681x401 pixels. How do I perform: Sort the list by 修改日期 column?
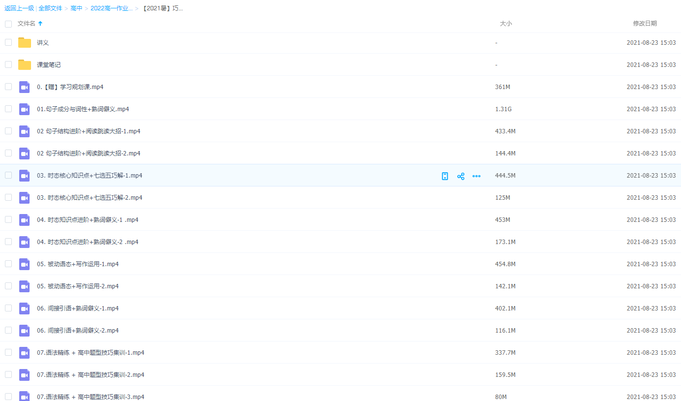645,24
